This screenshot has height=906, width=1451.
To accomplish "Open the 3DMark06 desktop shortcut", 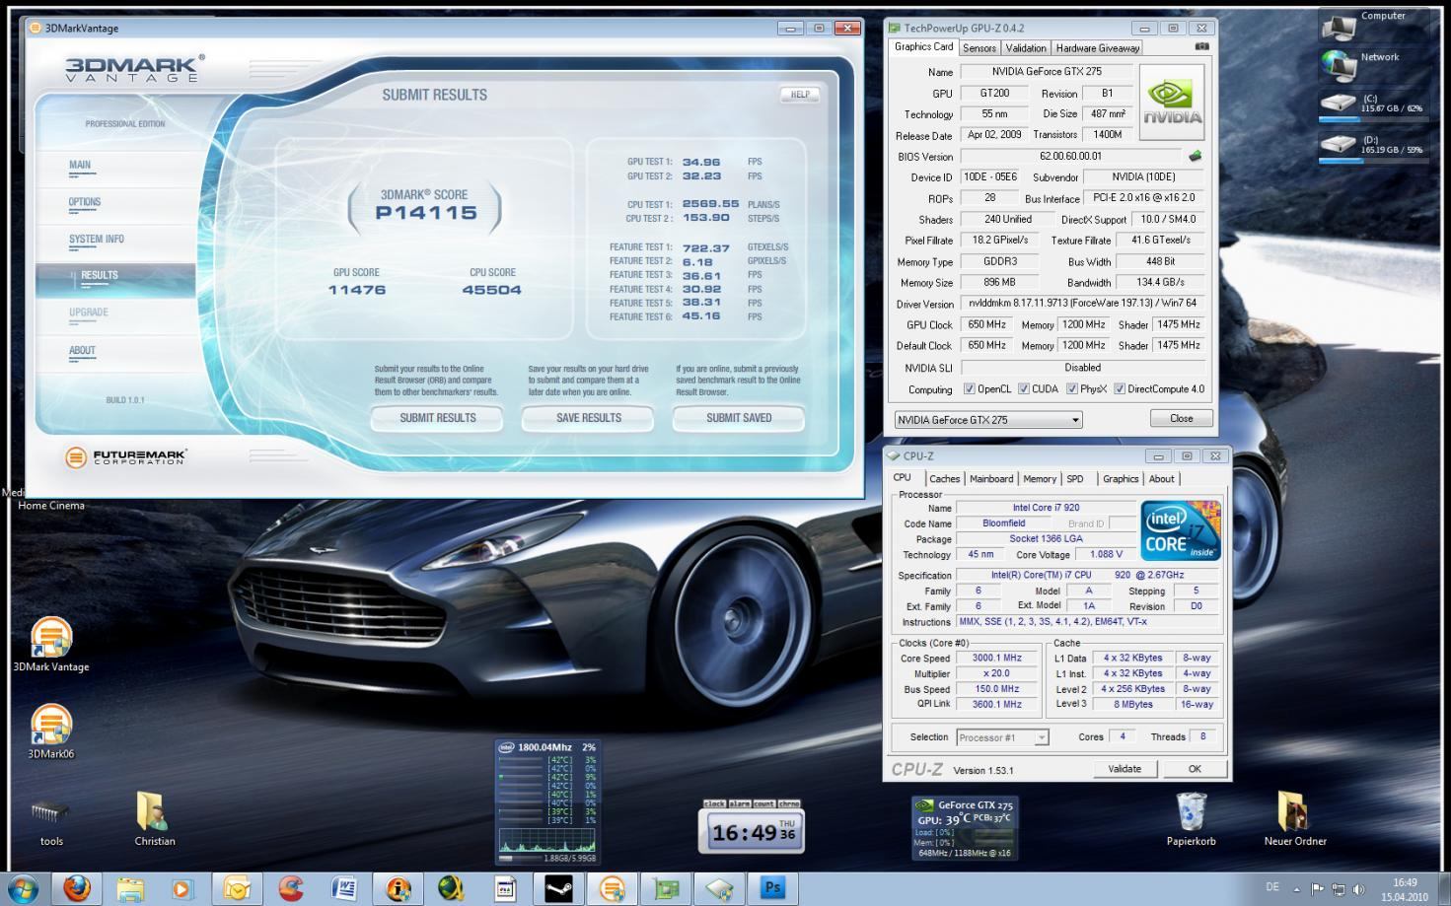I will [51, 732].
